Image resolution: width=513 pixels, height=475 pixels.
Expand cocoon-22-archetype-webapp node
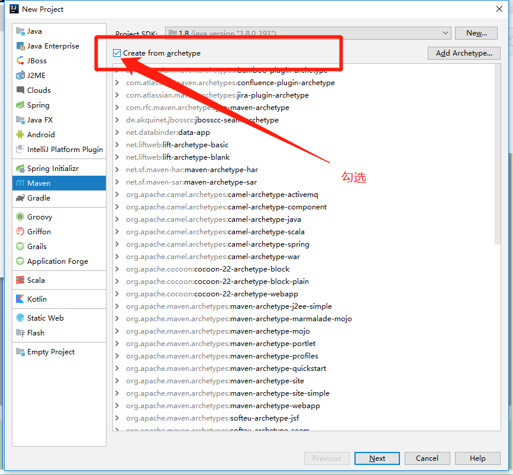117,294
